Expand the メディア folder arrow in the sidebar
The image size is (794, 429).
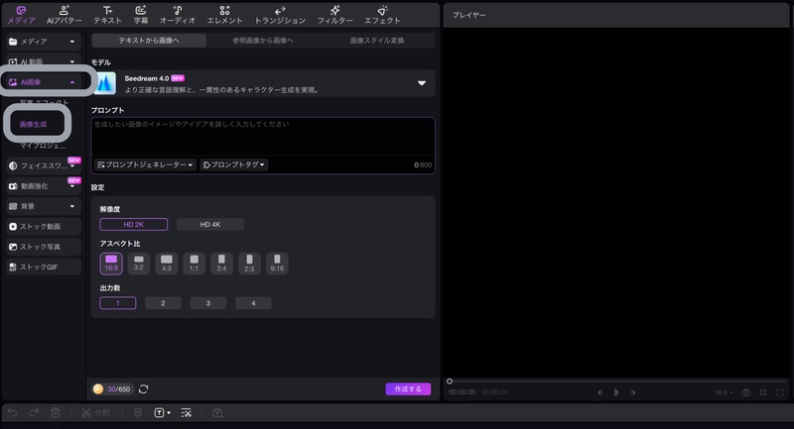tap(72, 42)
